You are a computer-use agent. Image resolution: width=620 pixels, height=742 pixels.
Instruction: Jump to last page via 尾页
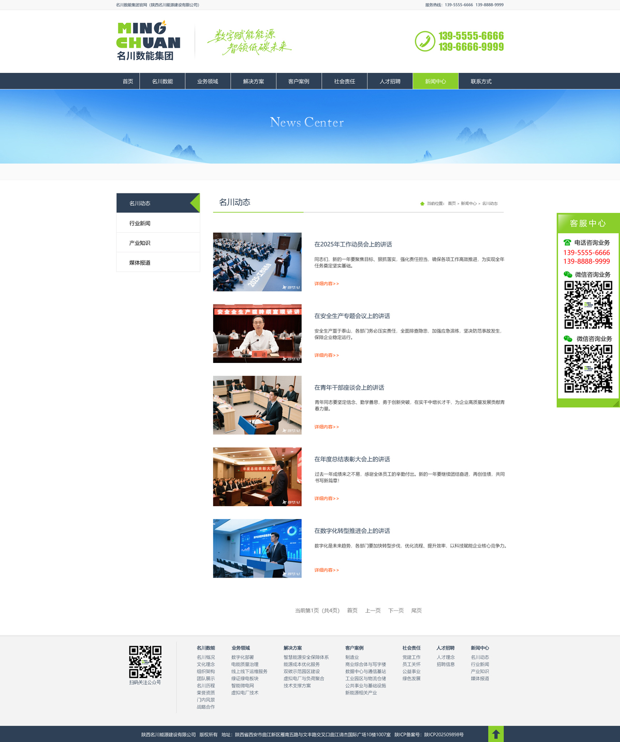[416, 611]
